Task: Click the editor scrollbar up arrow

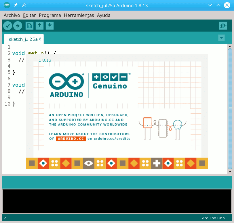Action: click(230, 46)
